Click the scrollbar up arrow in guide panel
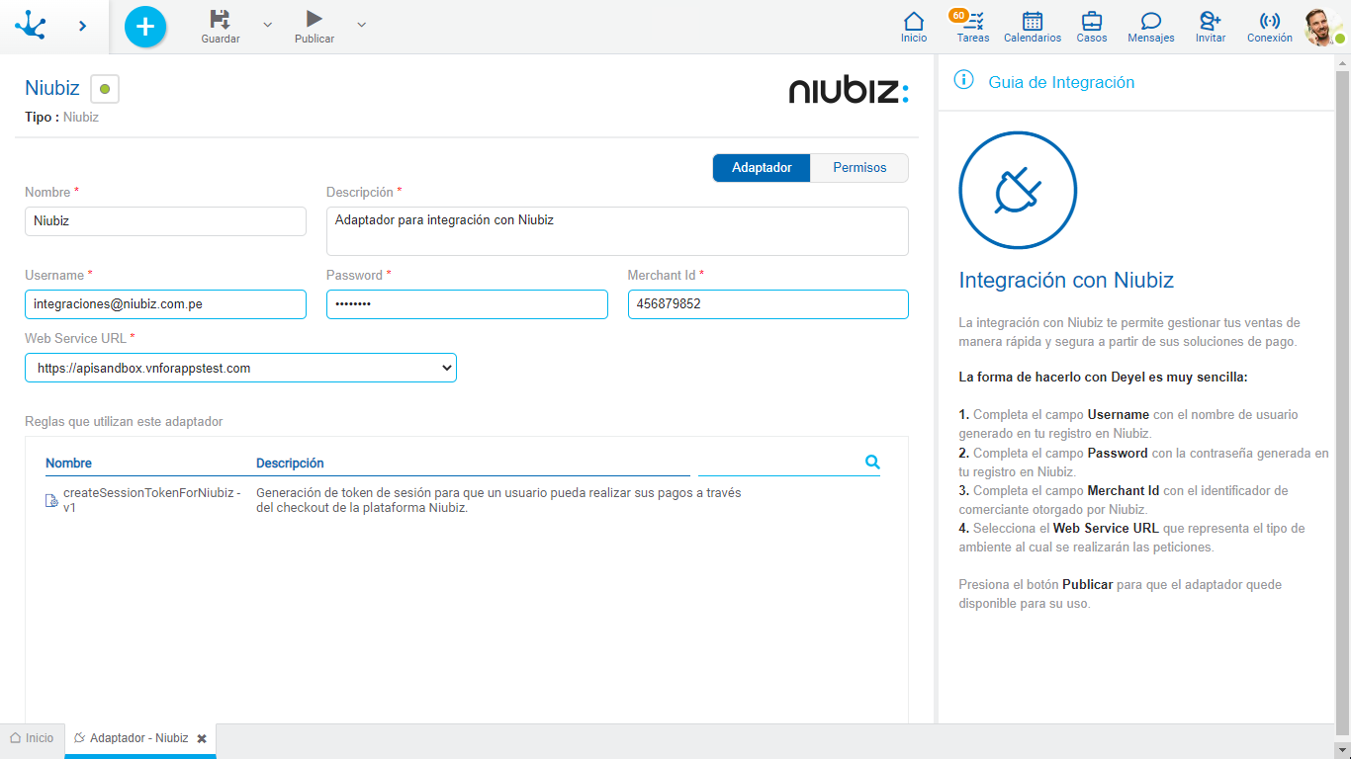 1342,64
